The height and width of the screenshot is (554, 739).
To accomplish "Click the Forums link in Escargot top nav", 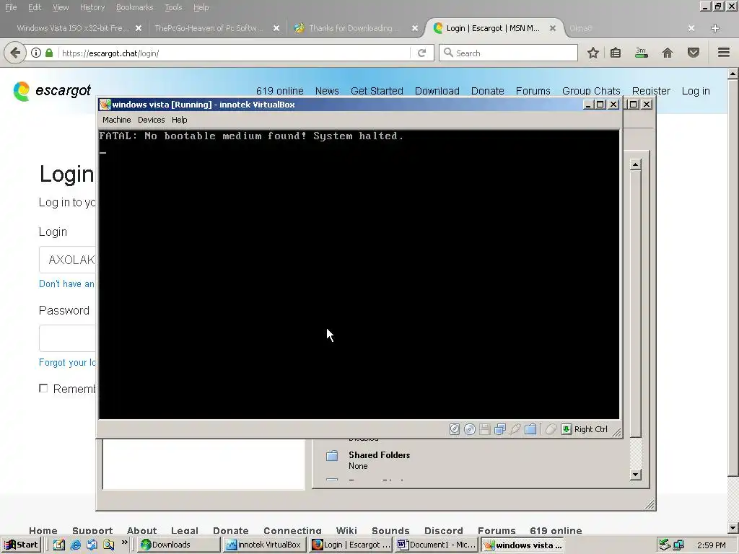I will pyautogui.click(x=533, y=91).
